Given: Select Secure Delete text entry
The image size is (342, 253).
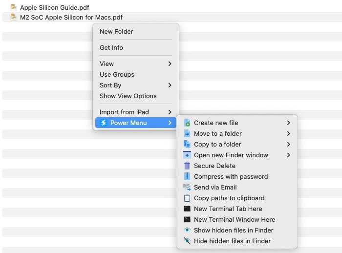Looking at the screenshot, I should (x=214, y=166).
